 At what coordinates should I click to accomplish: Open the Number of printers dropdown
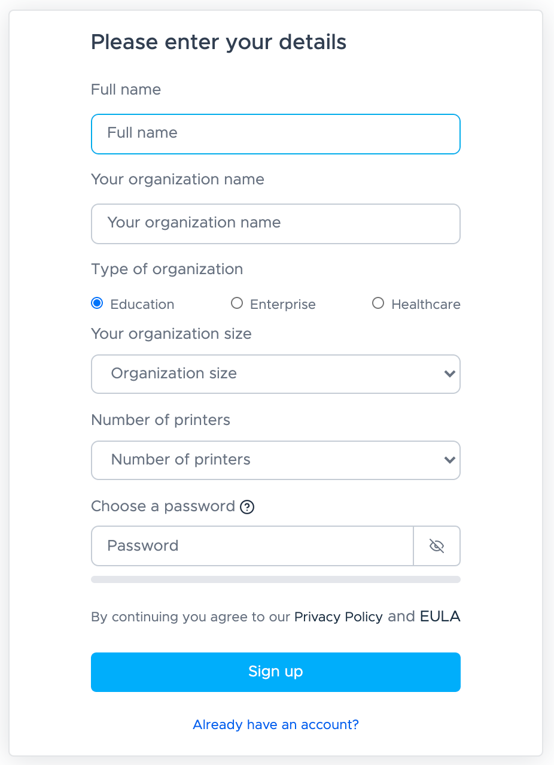coord(275,460)
